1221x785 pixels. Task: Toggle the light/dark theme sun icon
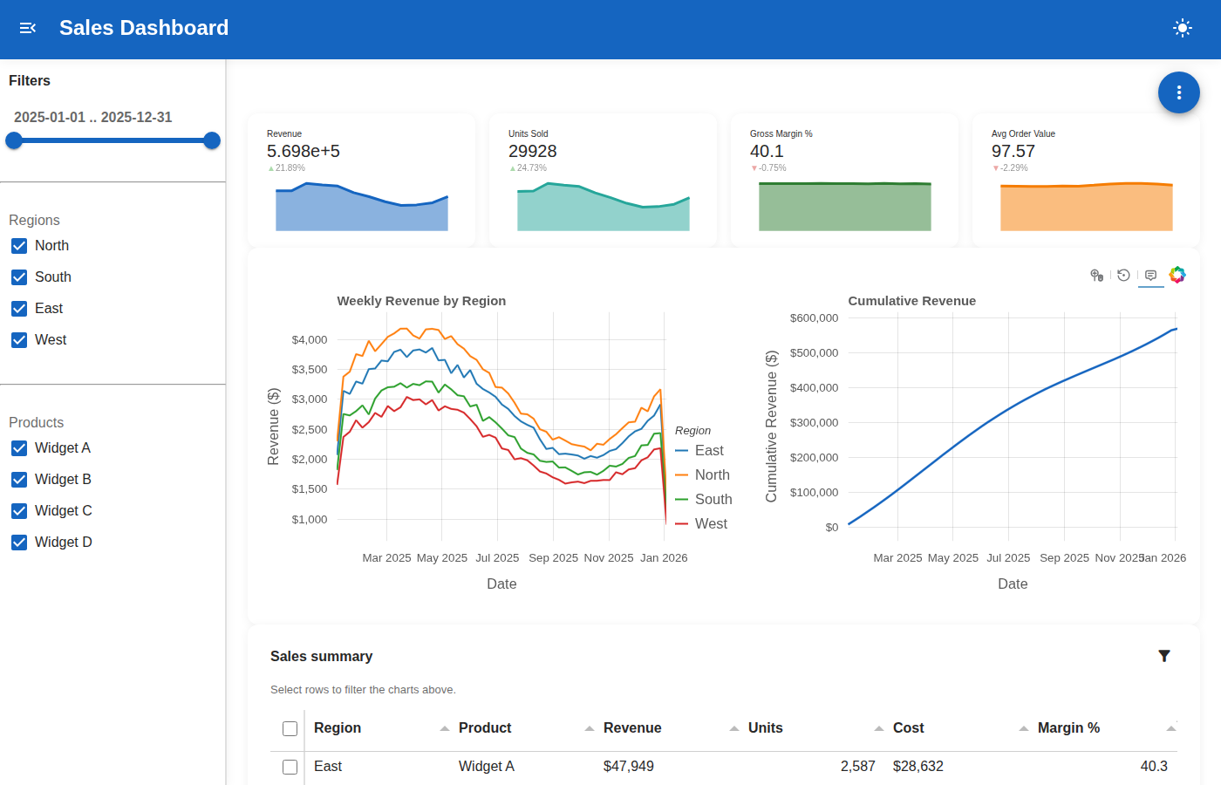(x=1183, y=28)
